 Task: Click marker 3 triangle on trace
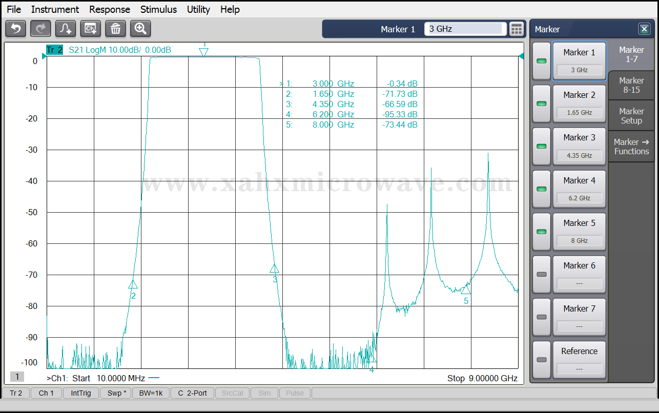[275, 269]
